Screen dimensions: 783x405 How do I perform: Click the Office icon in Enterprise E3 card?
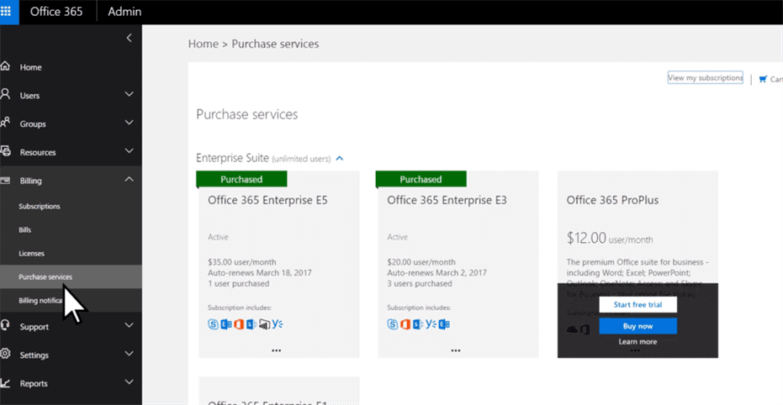tap(406, 324)
